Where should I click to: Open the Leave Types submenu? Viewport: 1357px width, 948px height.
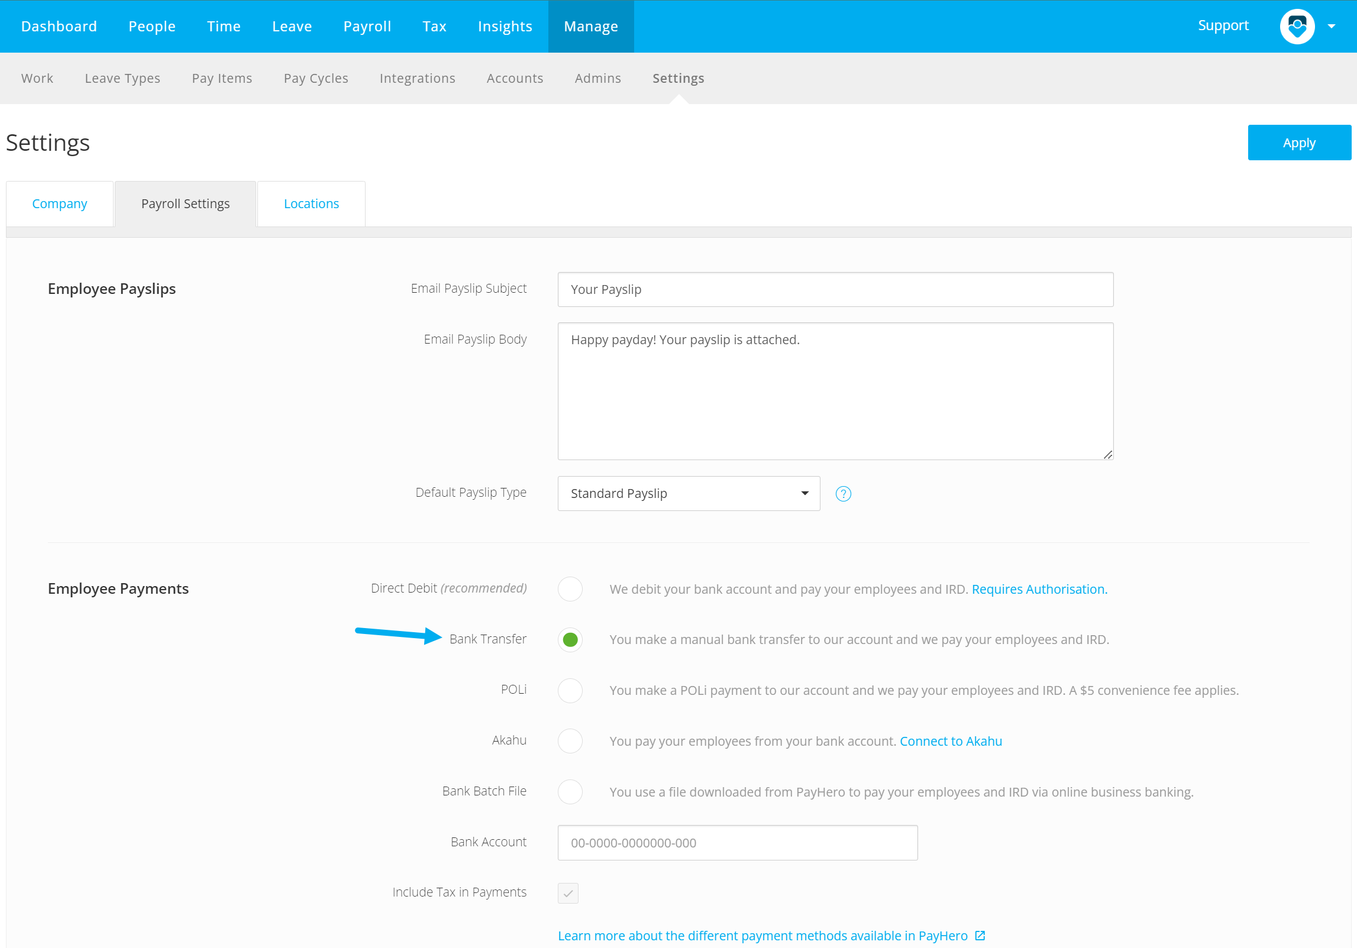click(x=122, y=78)
